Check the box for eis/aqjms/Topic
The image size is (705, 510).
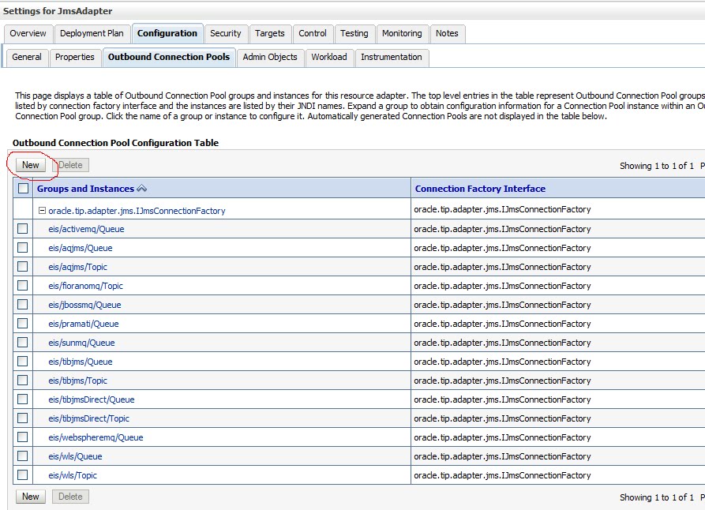click(22, 266)
